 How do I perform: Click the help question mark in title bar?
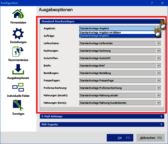pos(152,3)
